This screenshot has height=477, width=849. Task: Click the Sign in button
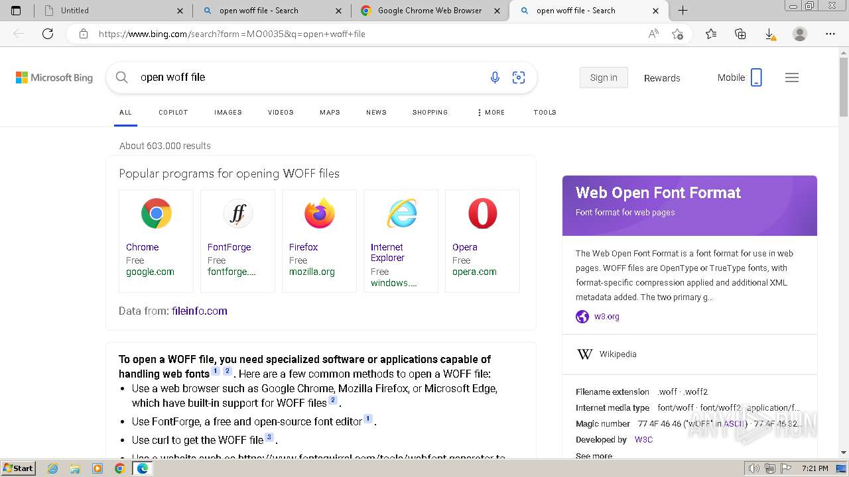(604, 78)
